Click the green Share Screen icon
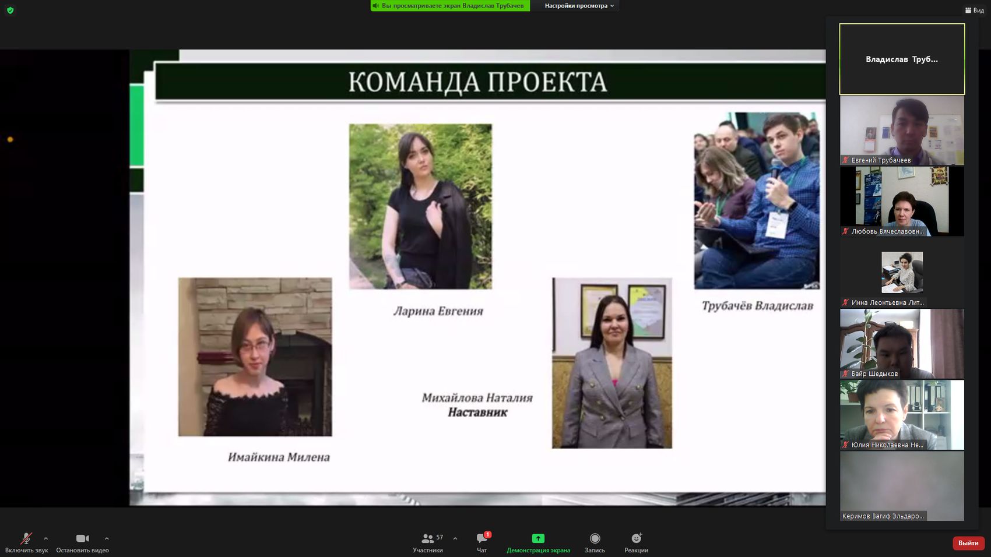The height and width of the screenshot is (557, 991). pos(538,538)
